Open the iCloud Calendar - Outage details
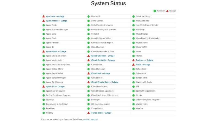215x121 pixels. tap(103, 56)
